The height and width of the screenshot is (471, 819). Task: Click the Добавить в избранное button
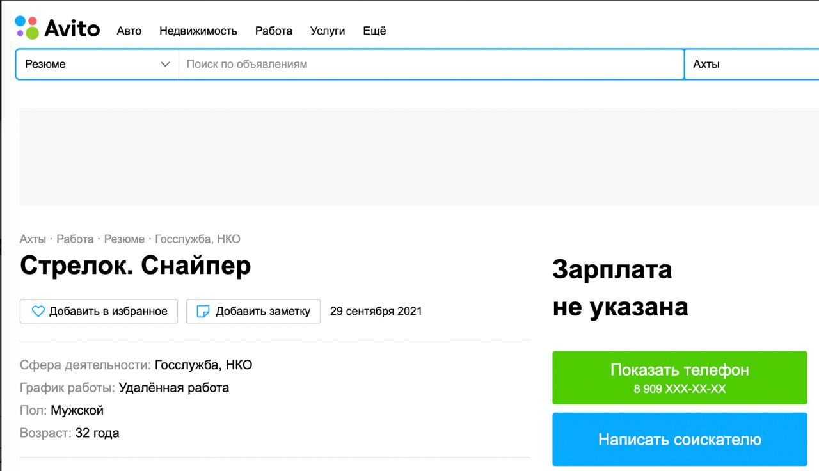coord(99,312)
